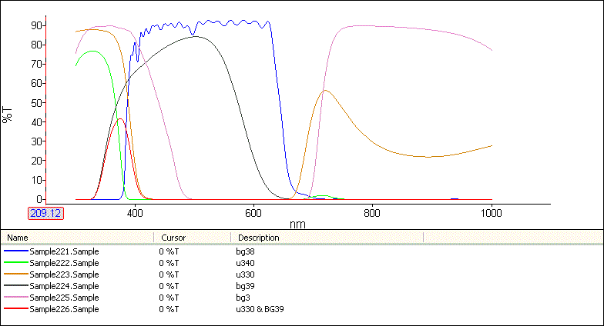Select Sample226.Sample in the table

(x=64, y=309)
